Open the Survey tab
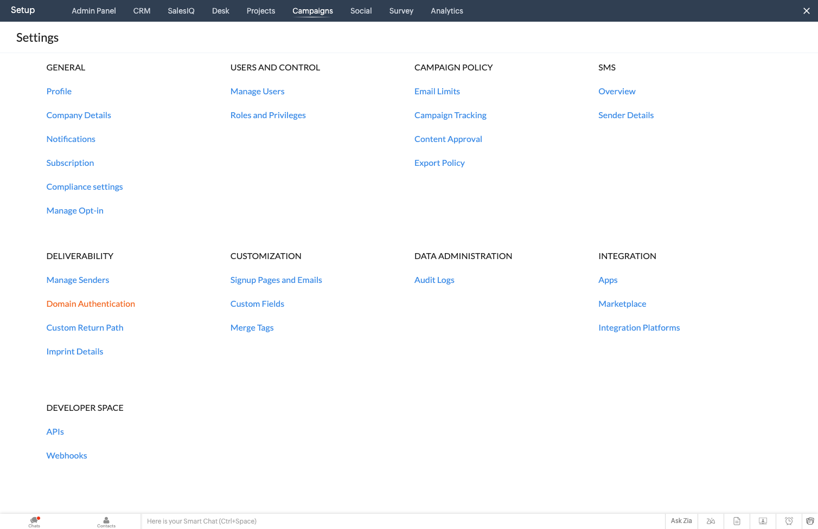 (x=401, y=11)
